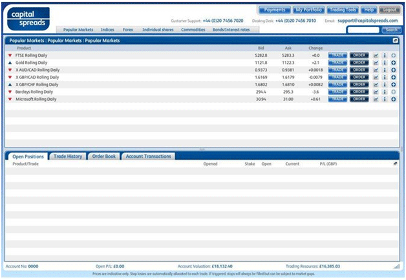406x280 pixels.
Task: Click the Help button
Action: (x=369, y=10)
